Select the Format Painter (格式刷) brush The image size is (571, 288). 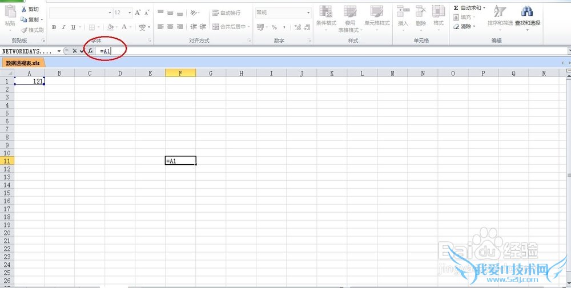(32, 30)
